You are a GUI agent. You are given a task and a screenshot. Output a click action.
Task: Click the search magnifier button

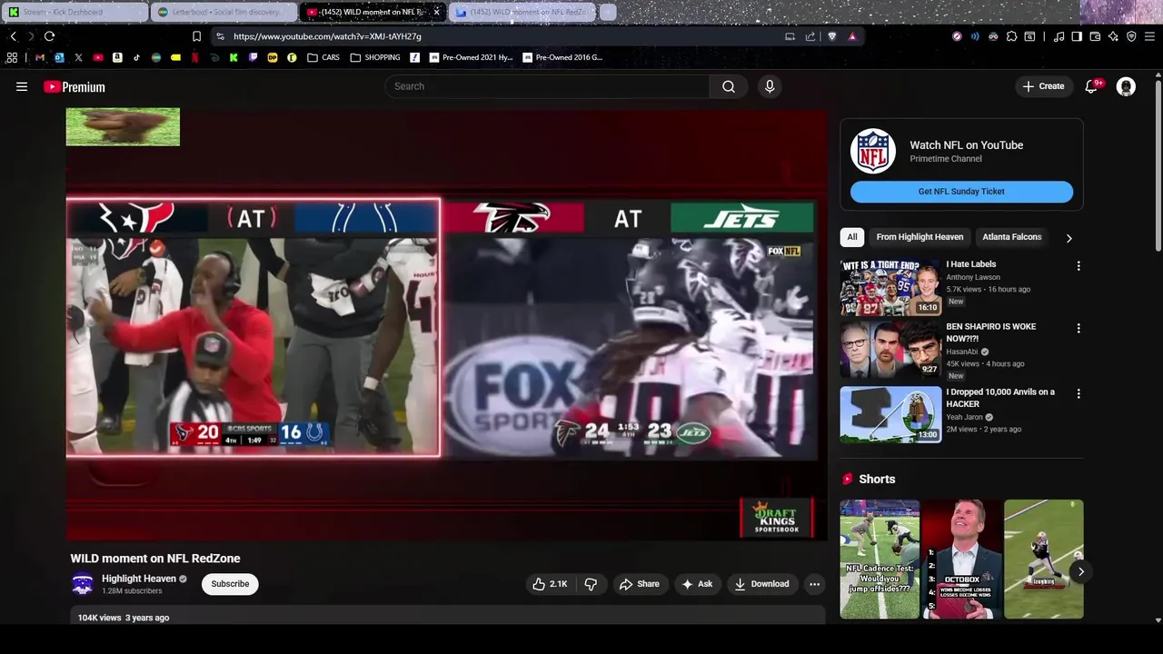tap(729, 86)
